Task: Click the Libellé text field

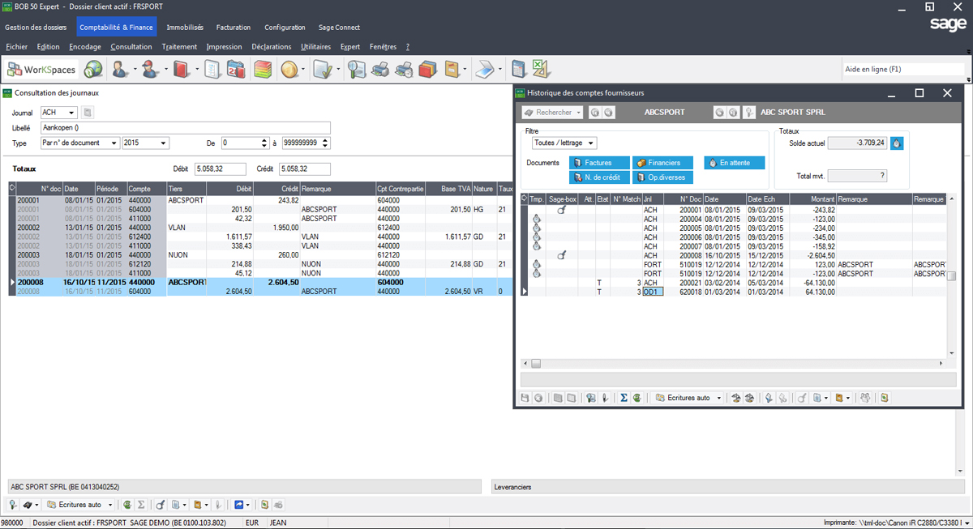Action: click(x=185, y=128)
